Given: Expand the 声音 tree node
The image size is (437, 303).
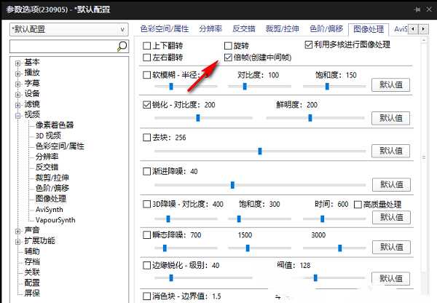Looking at the screenshot, I should coord(17,232).
